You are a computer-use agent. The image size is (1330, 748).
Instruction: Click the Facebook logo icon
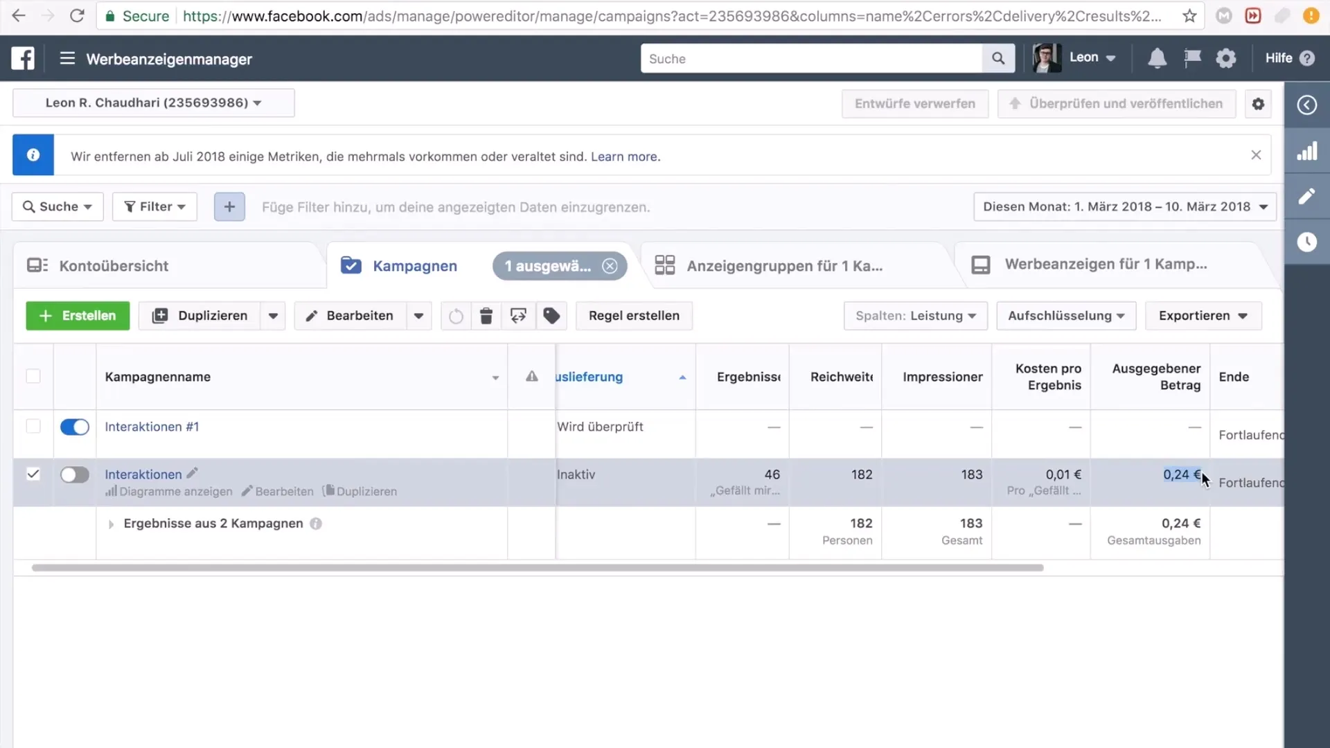(x=23, y=58)
